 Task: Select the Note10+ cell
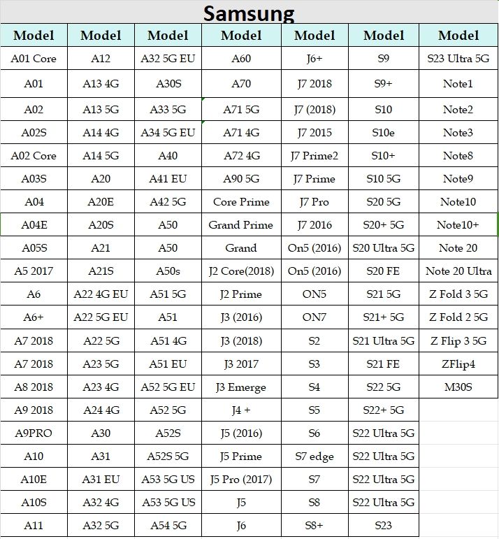pos(458,224)
